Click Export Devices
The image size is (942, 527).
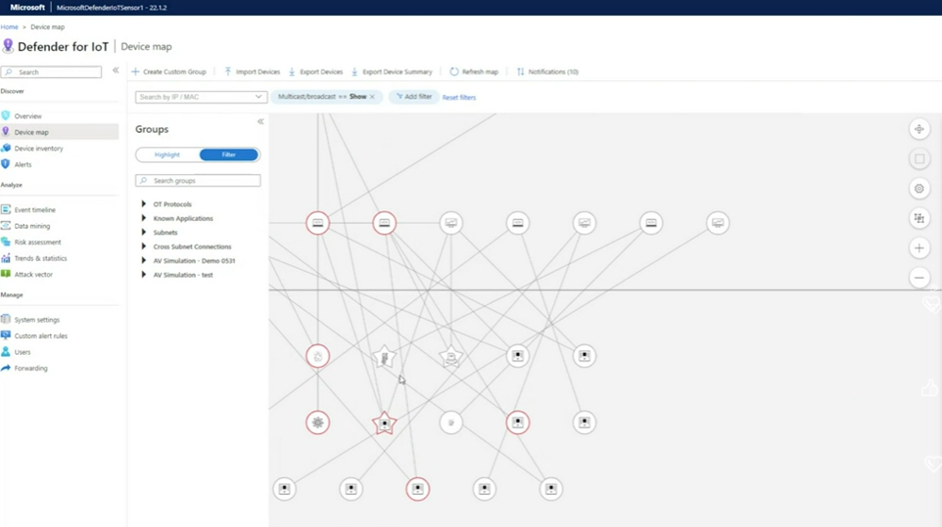point(316,72)
